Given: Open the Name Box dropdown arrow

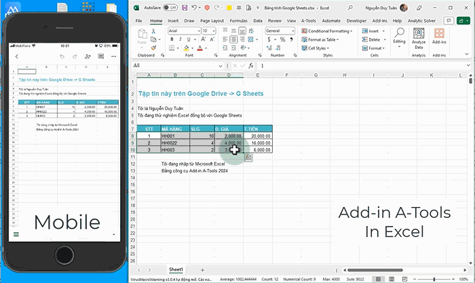Looking at the screenshot, I should (221, 66).
